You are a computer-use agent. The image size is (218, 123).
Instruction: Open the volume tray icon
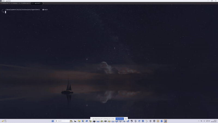click(209, 121)
